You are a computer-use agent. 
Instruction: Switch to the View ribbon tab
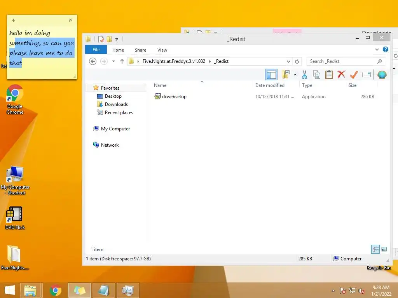click(x=162, y=50)
